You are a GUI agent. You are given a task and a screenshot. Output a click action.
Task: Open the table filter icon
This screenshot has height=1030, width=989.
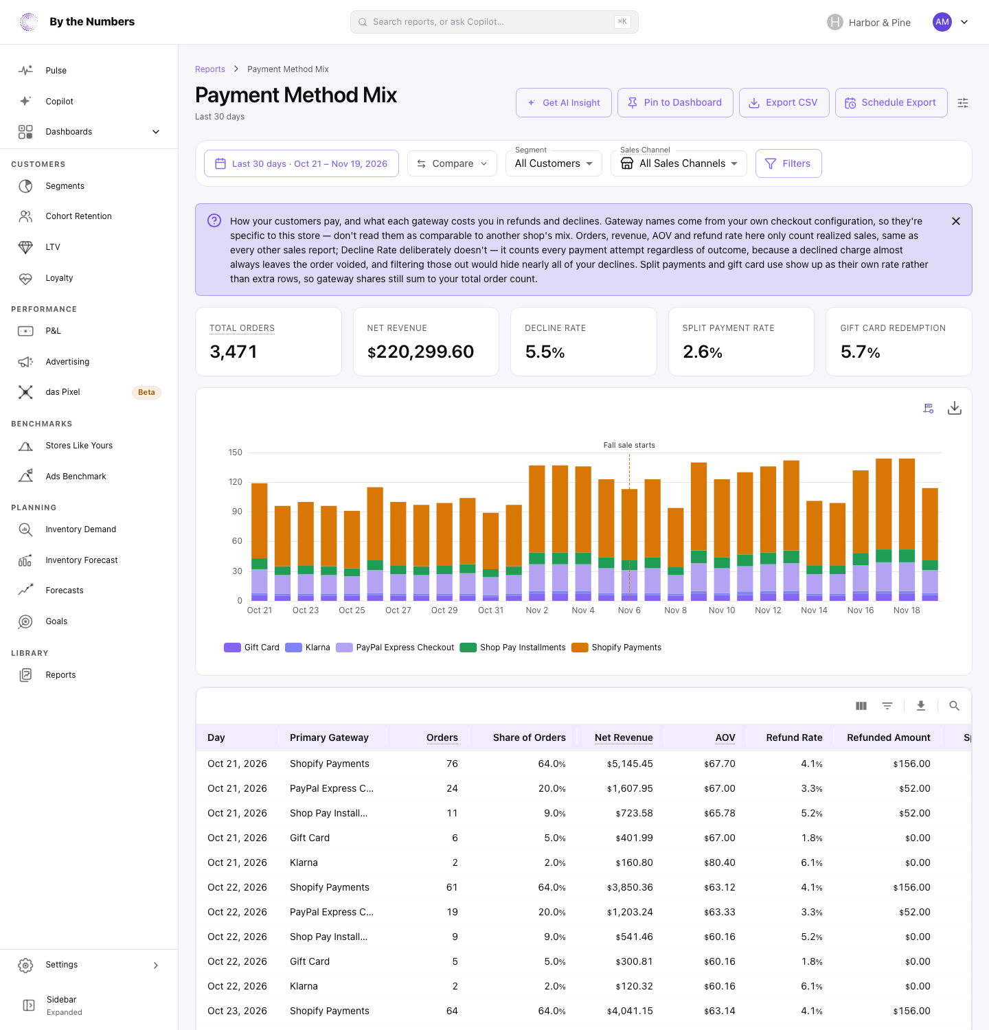887,706
